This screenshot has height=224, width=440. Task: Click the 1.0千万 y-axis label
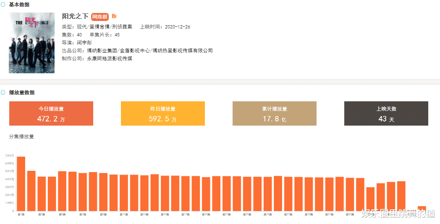pyautogui.click(x=9, y=203)
